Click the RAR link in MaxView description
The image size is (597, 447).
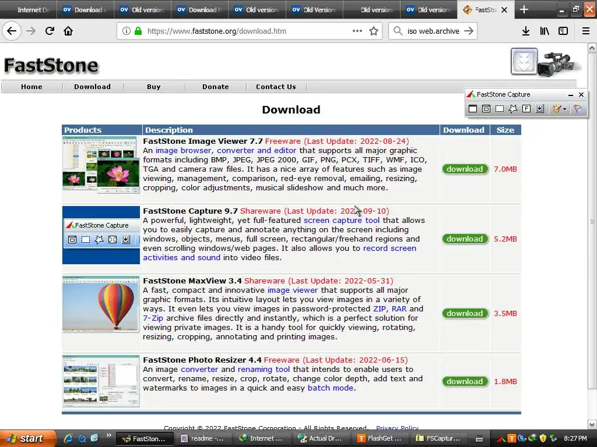[x=399, y=309]
